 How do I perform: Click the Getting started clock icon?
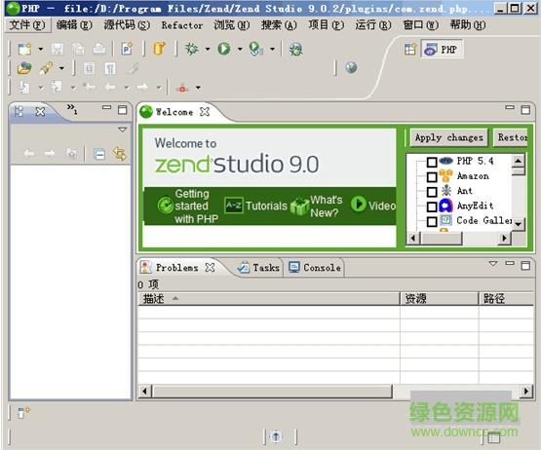point(166,206)
